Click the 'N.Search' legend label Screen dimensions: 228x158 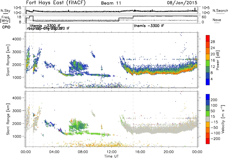(x=220, y=11)
